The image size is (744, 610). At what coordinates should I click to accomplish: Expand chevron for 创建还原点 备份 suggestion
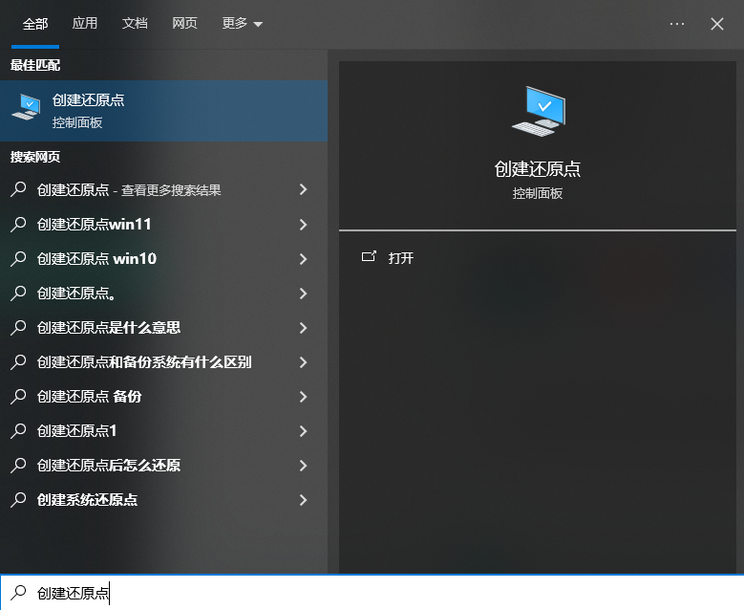point(303,397)
